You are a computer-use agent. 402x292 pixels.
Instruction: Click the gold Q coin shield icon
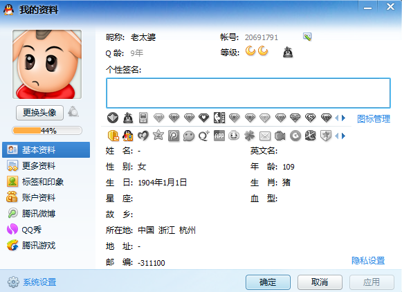(x=113, y=136)
